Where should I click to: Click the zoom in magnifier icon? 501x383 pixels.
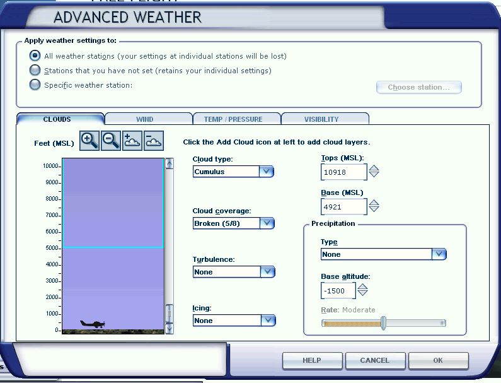pos(89,141)
